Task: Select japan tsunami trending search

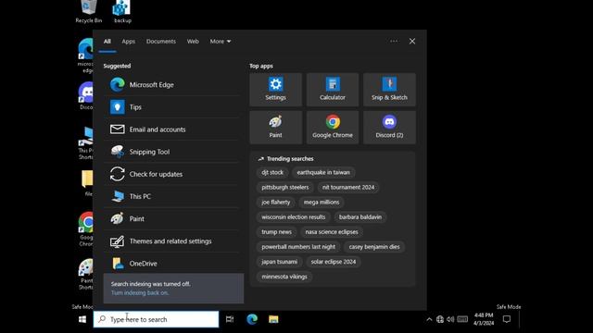Action: 280,262
